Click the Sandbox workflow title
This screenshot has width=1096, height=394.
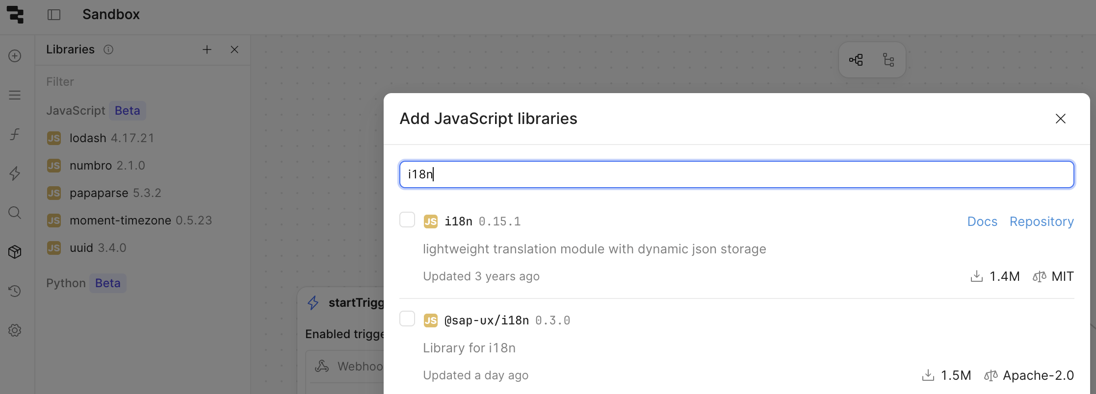tap(111, 15)
